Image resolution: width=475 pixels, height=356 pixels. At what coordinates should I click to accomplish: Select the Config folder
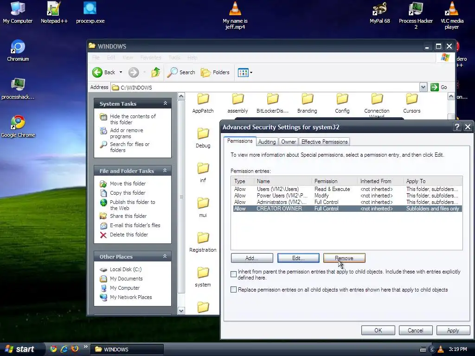tap(342, 103)
